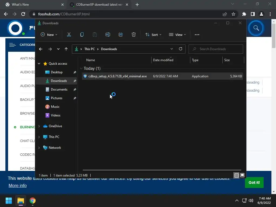Open More info cookie link
The width and height of the screenshot is (276, 207).
(x=18, y=185)
